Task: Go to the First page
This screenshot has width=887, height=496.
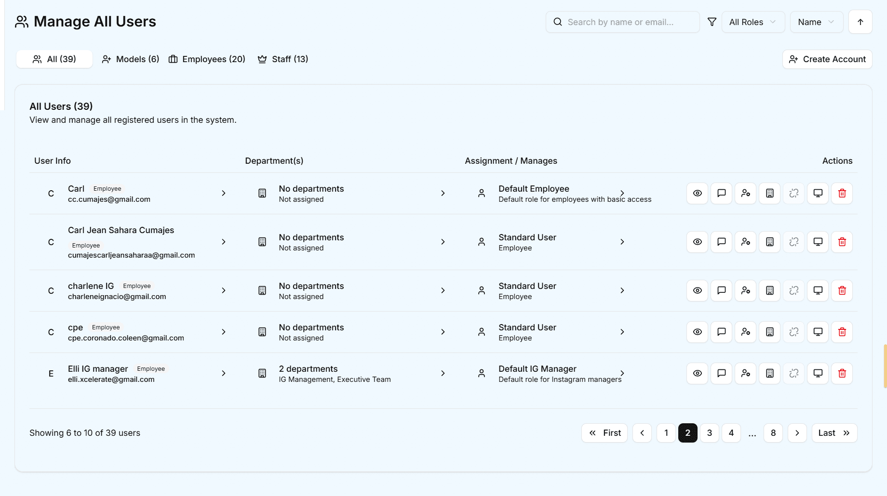Action: pos(605,433)
